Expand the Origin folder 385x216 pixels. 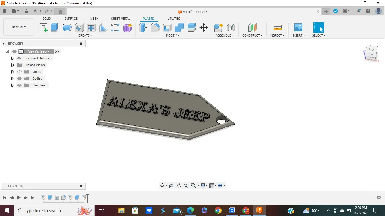(x=12, y=72)
